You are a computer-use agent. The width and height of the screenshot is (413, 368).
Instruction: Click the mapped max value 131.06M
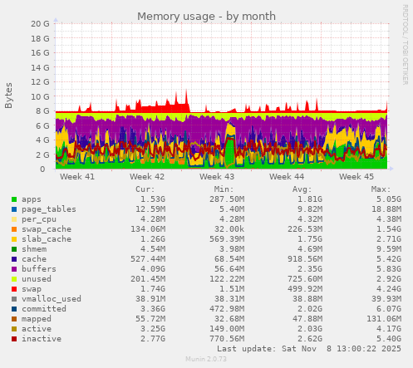point(384,319)
